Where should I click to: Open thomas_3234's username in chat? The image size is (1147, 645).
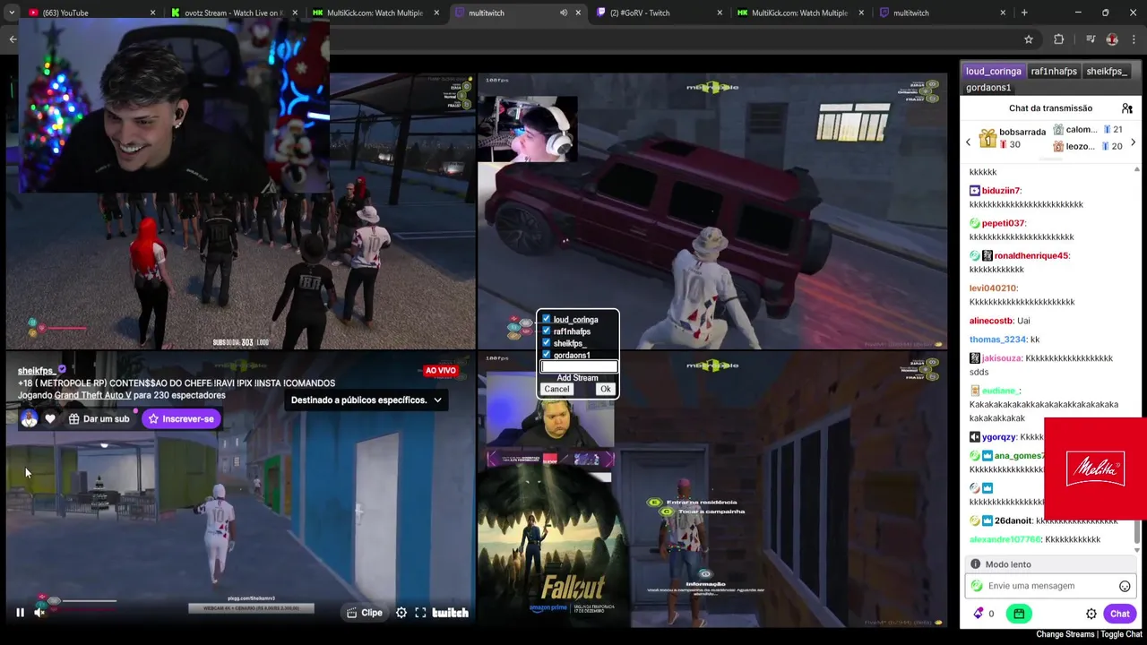997,340
